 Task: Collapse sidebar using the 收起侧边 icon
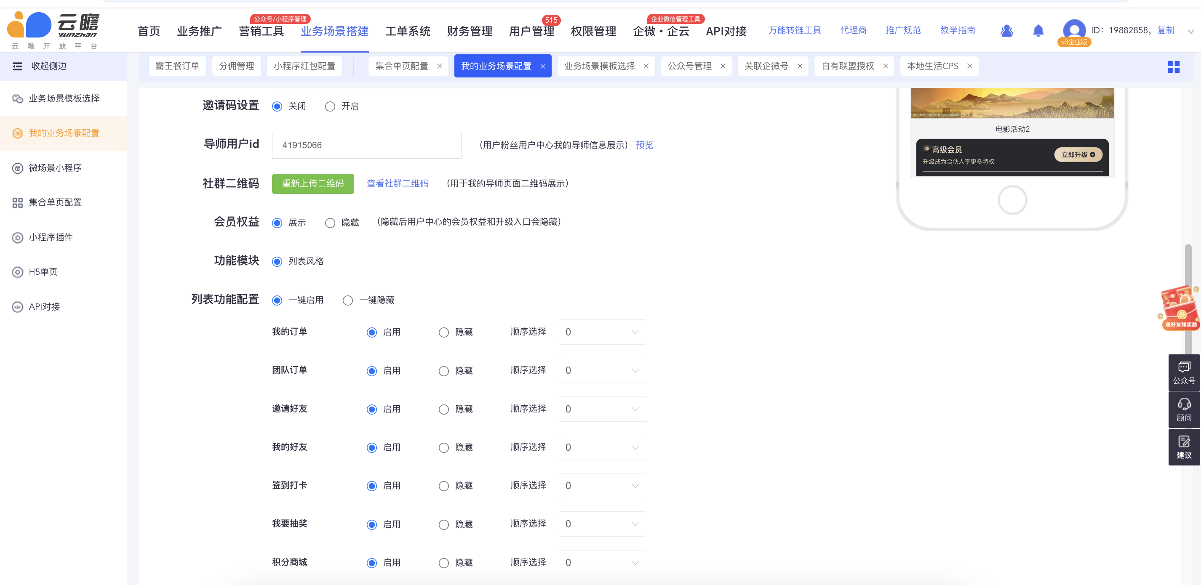click(x=17, y=66)
